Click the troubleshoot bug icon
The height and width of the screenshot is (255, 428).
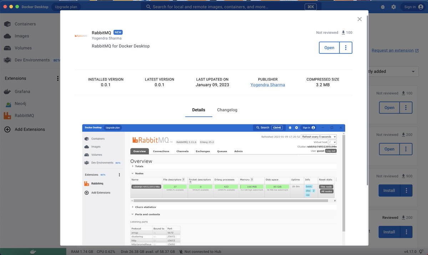383,7
